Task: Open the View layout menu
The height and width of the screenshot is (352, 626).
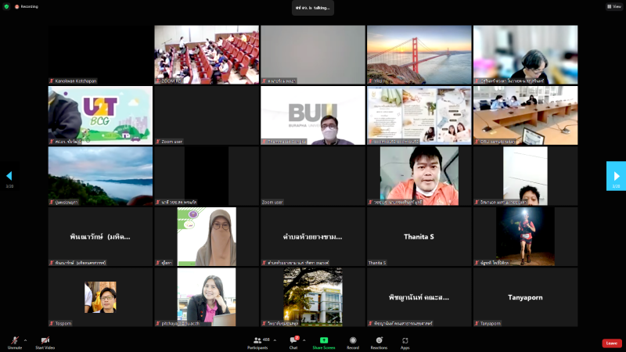Action: point(613,6)
